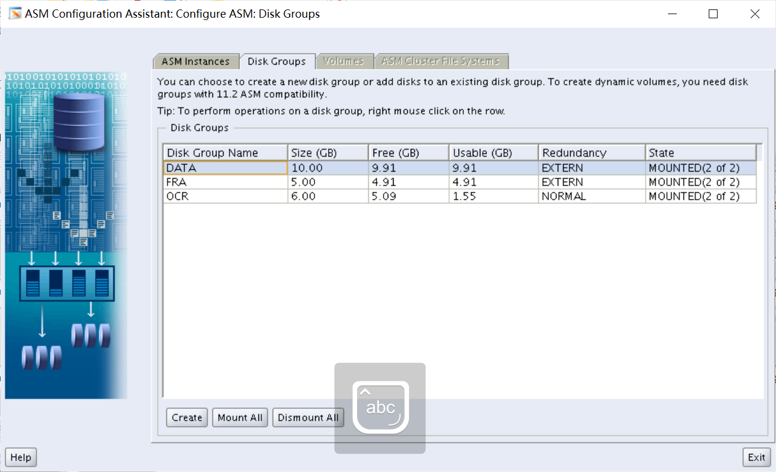The image size is (776, 472).
Task: Click the 1.55 usable cell for OCR
Action: point(494,196)
